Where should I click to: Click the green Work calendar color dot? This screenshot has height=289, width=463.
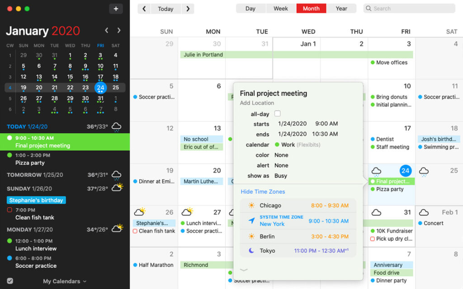click(277, 145)
